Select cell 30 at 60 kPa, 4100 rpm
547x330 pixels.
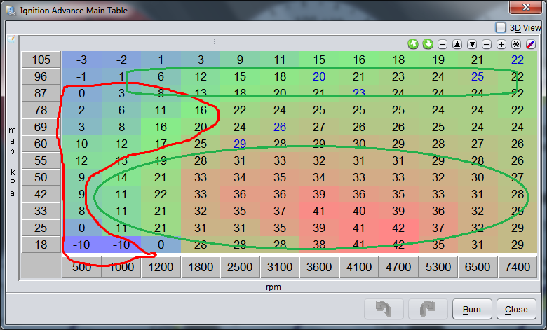[359, 144]
